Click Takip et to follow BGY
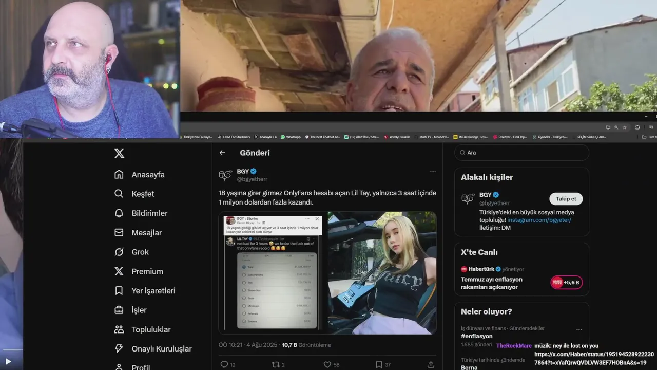This screenshot has width=657, height=370. pyautogui.click(x=566, y=199)
